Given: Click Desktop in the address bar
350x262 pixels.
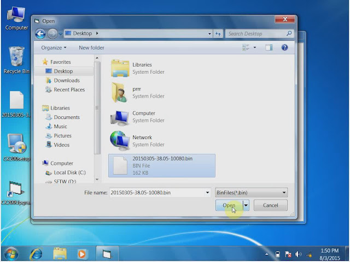Looking at the screenshot, I should tap(83, 33).
